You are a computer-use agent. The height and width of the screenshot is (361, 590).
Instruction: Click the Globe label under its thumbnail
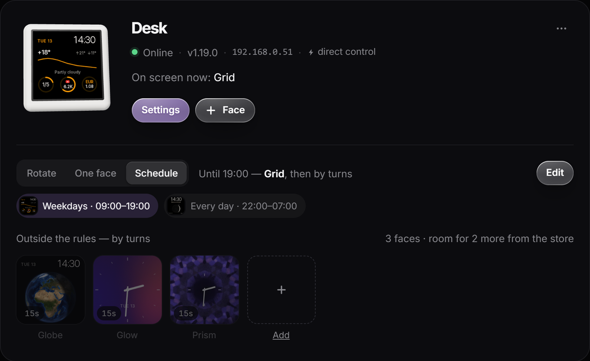tap(50, 335)
